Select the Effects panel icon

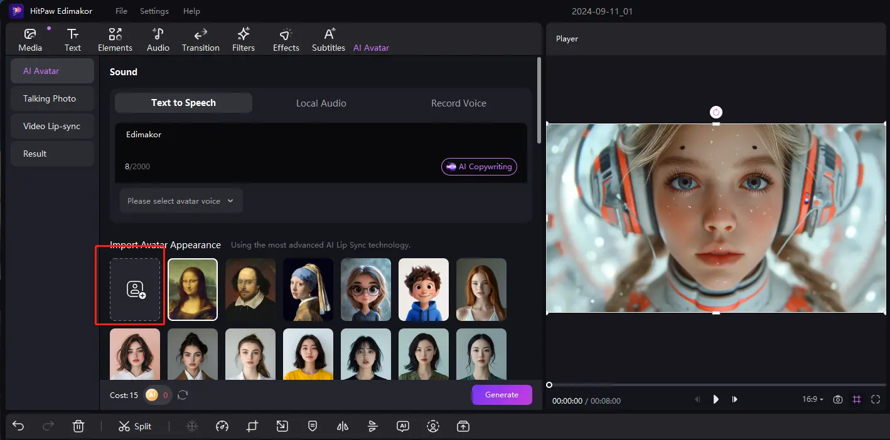286,39
